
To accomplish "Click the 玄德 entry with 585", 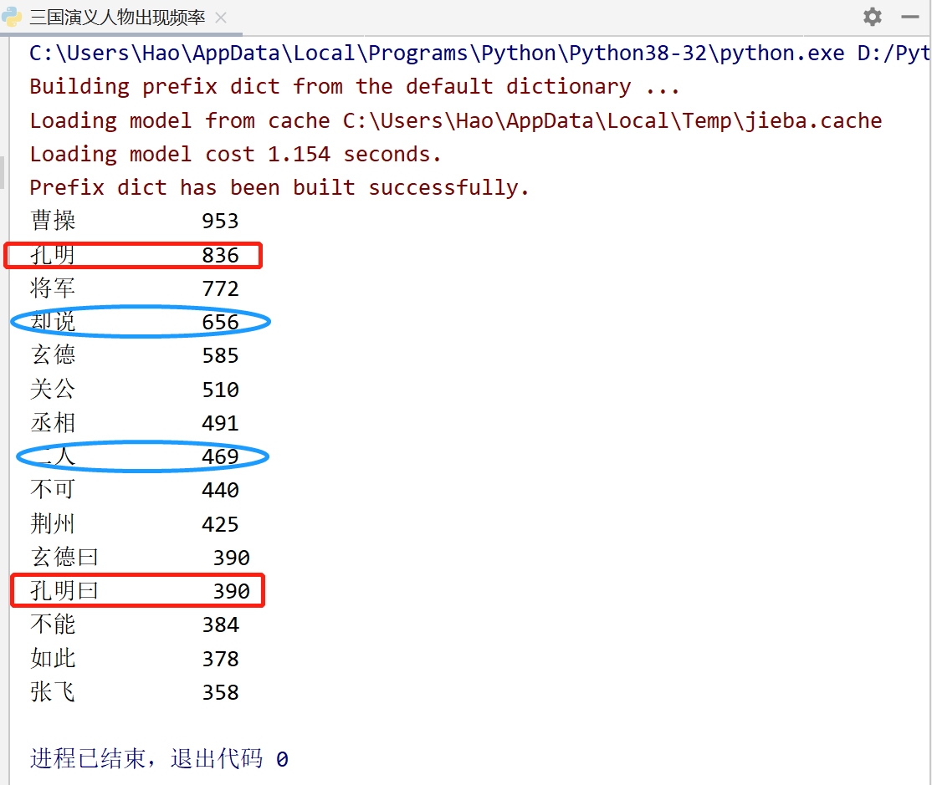I will point(53,355).
